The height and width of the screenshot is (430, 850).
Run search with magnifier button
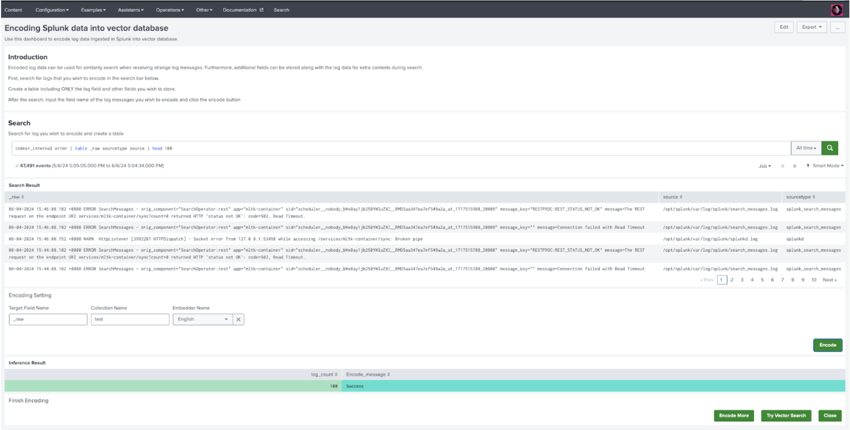click(x=830, y=148)
